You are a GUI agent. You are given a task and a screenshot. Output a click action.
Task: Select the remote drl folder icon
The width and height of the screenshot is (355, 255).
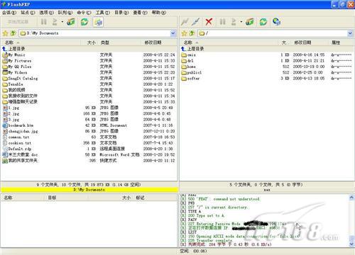coord(184,61)
